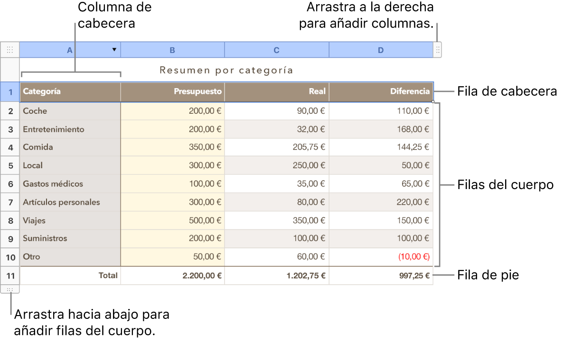563x344 pixels.
Task: Select column header C
Action: pos(276,50)
